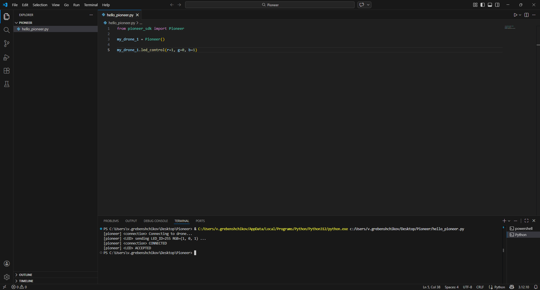This screenshot has width=540, height=290.
Task: Toggle the secondary side bar
Action: tap(497, 5)
